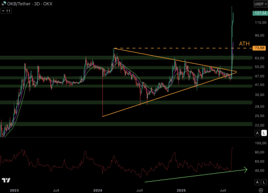Open the USDT currency dropdown
268x193 pixels.
(260, 4)
